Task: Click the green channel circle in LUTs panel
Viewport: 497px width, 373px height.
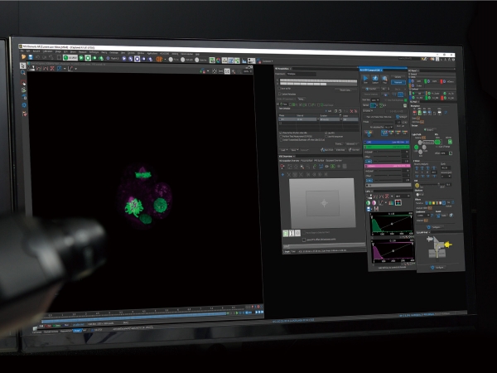Action: tap(369, 203)
